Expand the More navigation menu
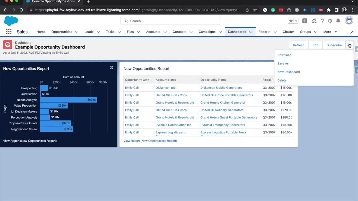Screen dimensions: 358x201 point(330,32)
